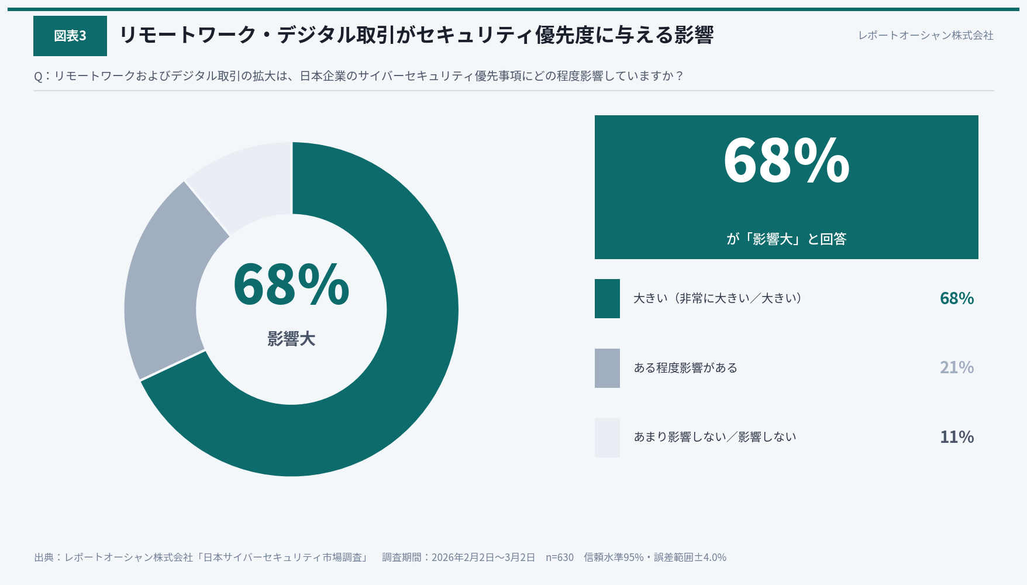Click the 11% value in the legend

click(x=956, y=437)
